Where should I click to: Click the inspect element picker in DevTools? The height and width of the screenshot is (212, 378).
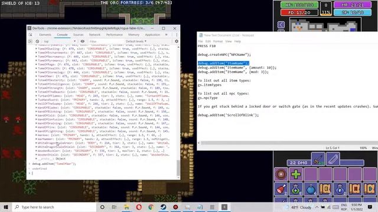(x=31, y=35)
